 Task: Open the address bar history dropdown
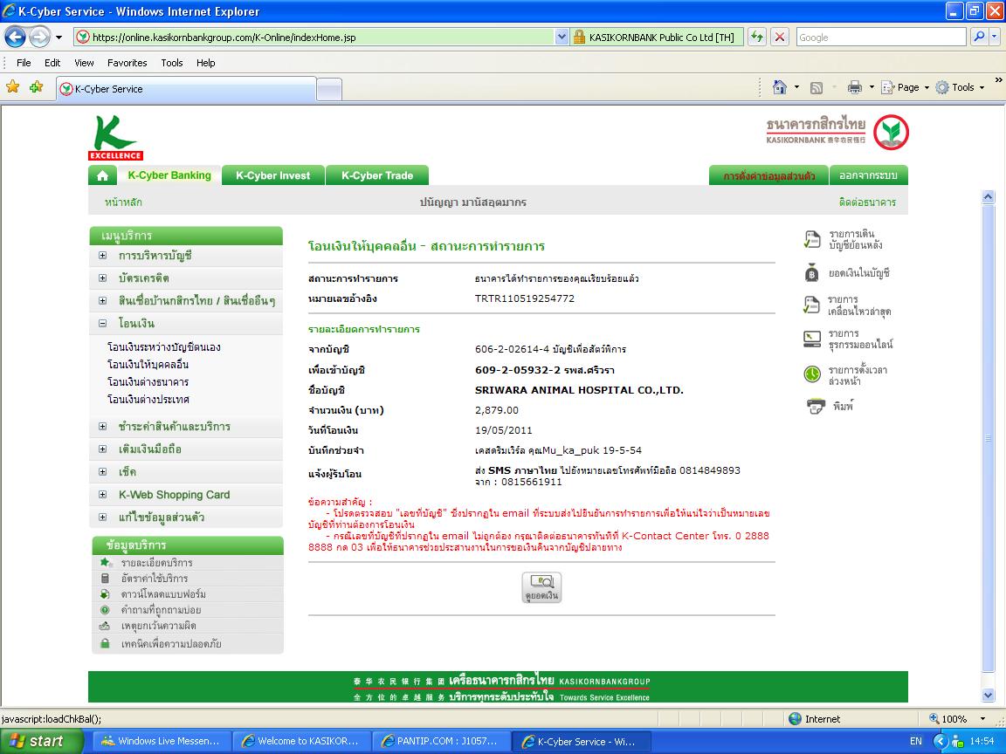click(562, 38)
